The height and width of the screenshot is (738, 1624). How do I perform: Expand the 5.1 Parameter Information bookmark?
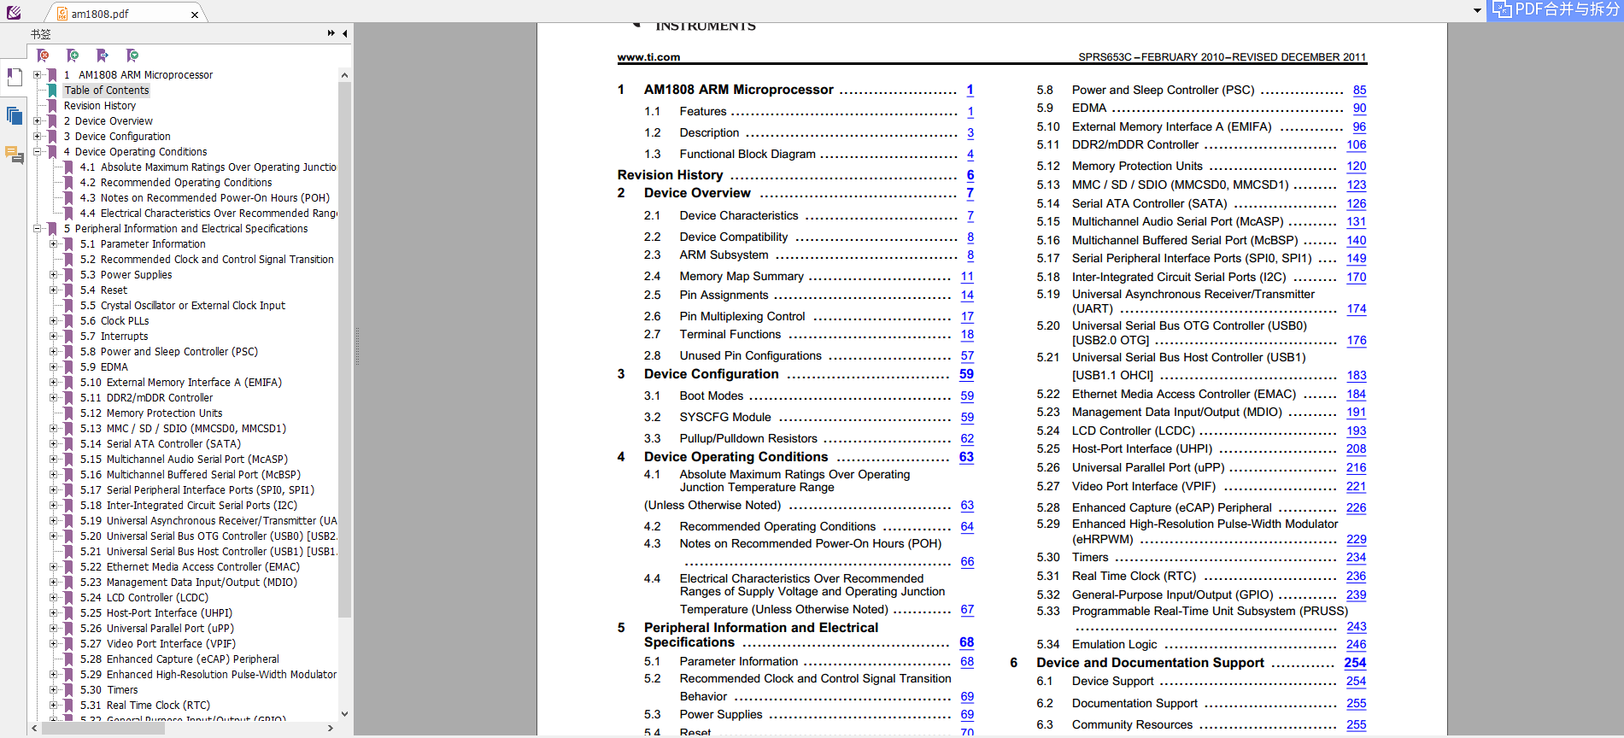tap(53, 244)
